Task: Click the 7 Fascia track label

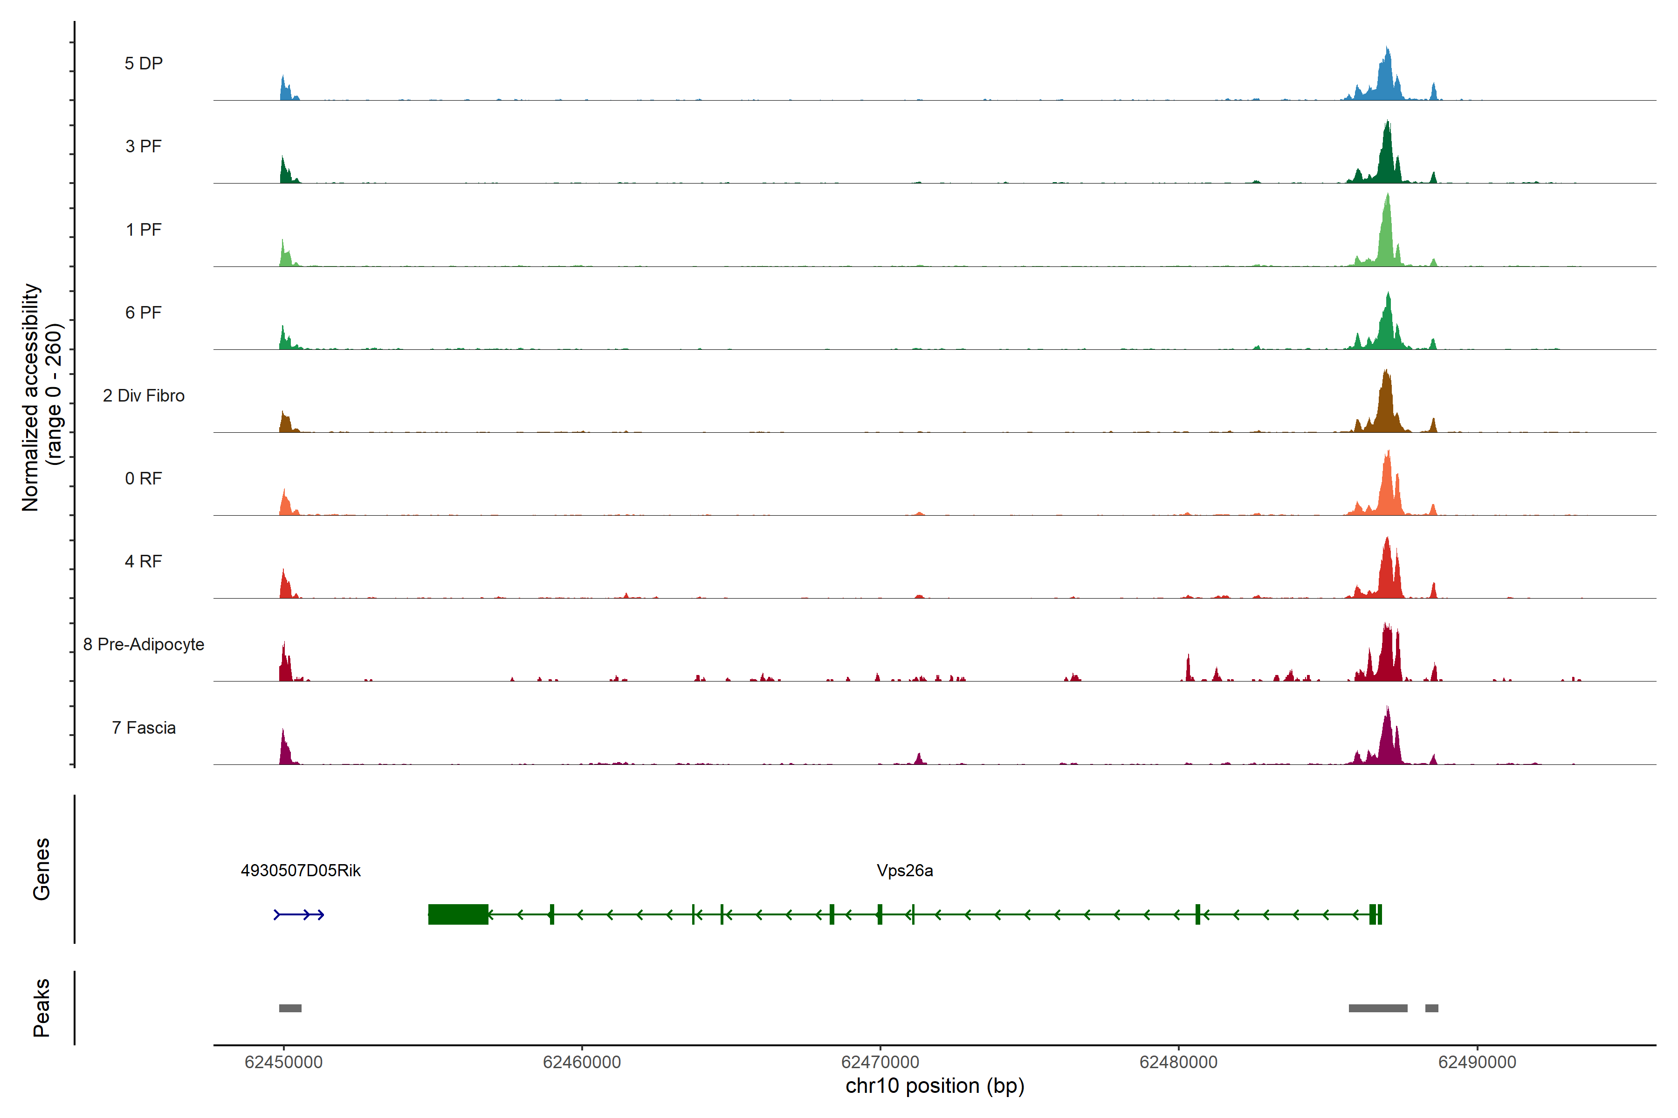Action: pos(144,728)
